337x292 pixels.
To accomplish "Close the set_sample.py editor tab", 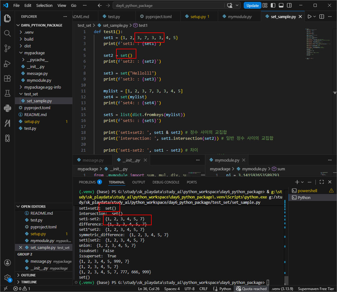I will [300, 17].
